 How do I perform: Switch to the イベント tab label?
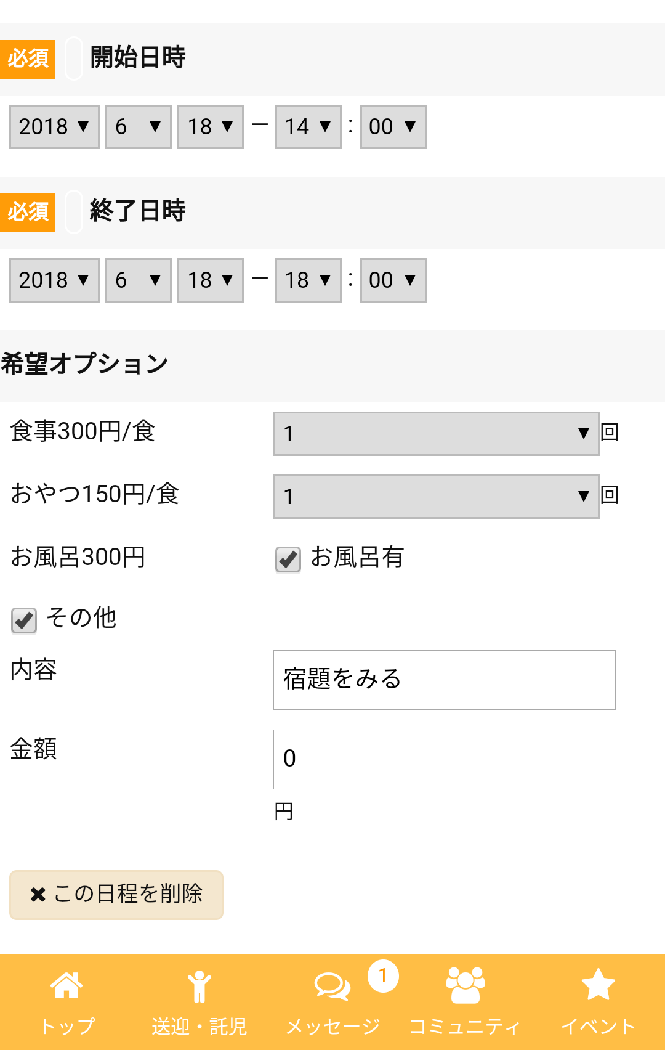pos(598,1026)
